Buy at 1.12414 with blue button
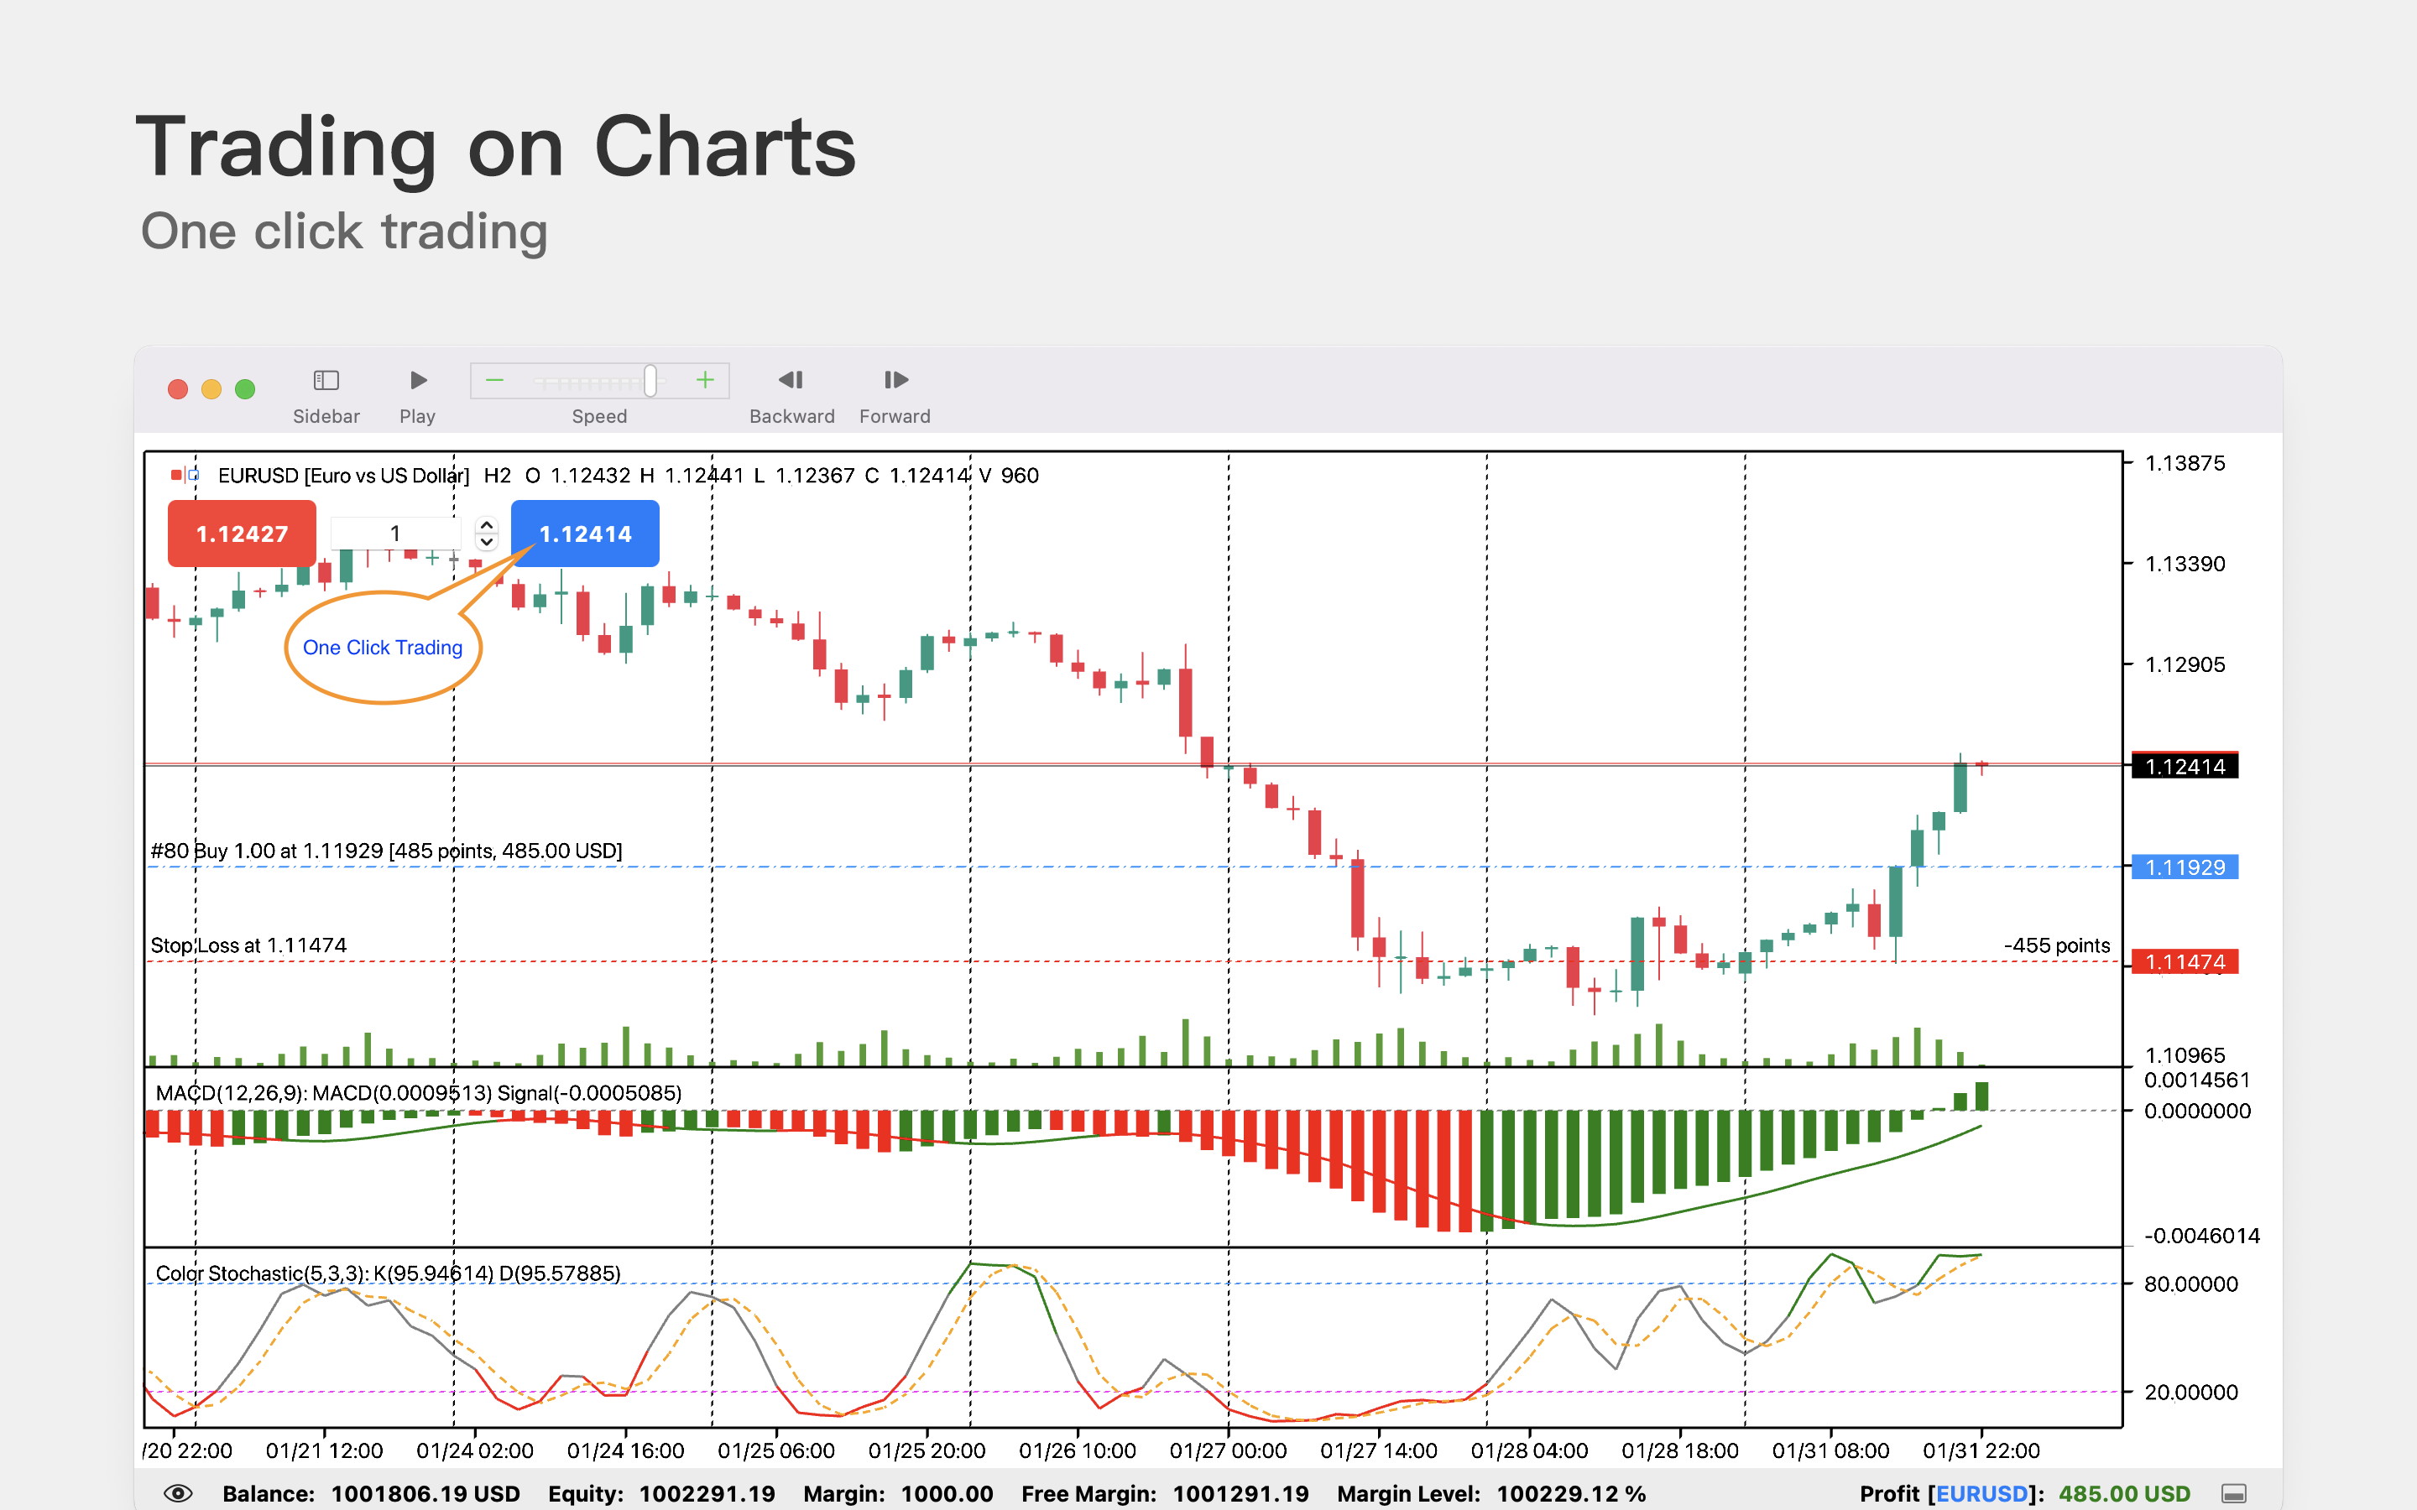2417x1510 pixels. (x=585, y=534)
